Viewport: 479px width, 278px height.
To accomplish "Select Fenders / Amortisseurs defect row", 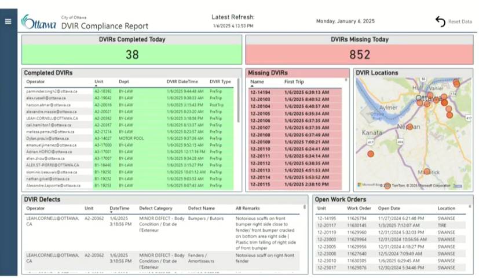I will tap(162, 261).
